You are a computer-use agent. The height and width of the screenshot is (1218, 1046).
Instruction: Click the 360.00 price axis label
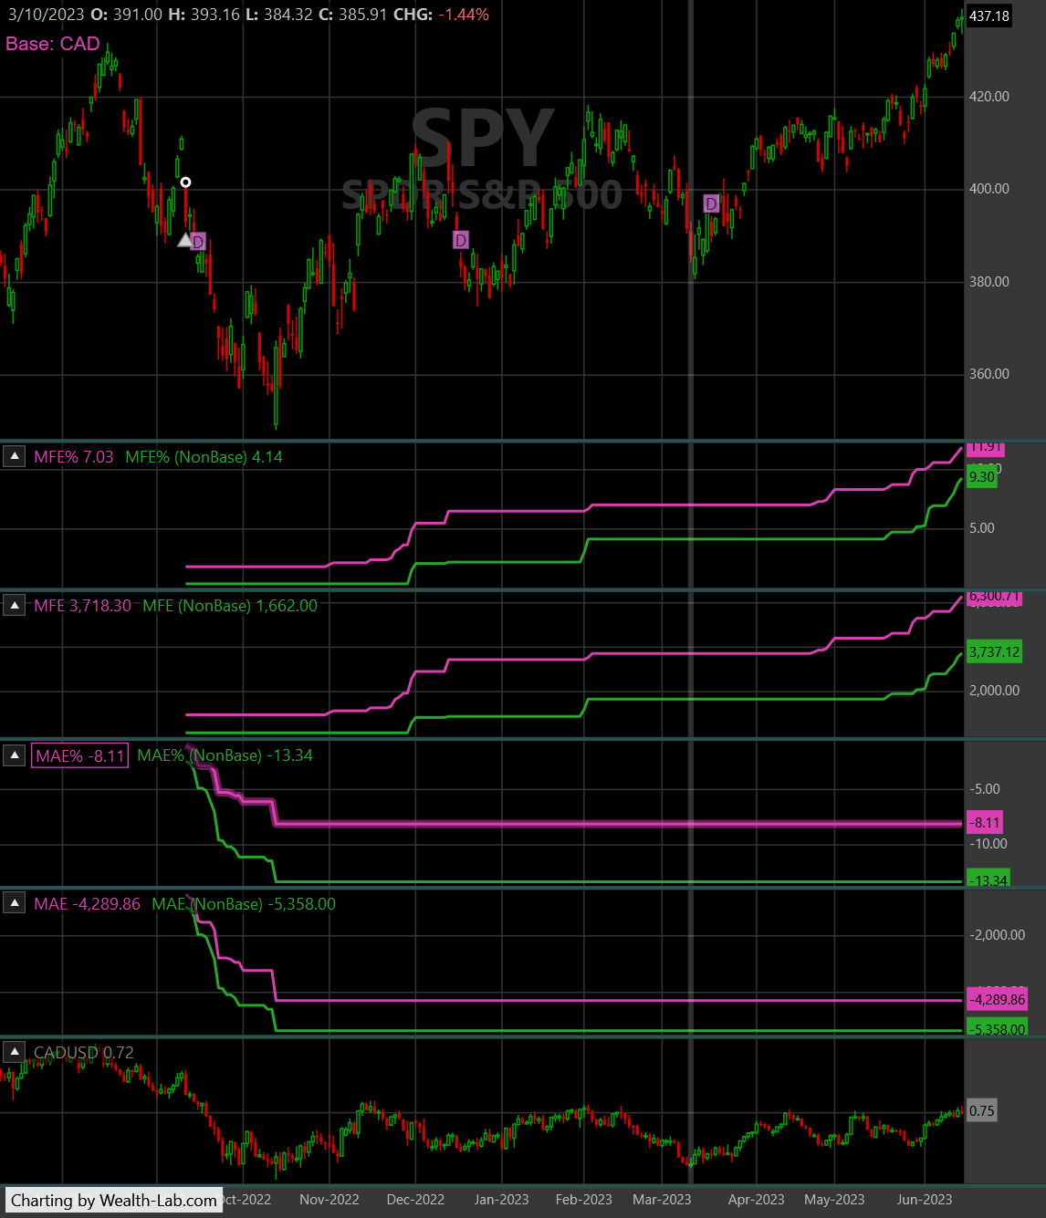(989, 374)
